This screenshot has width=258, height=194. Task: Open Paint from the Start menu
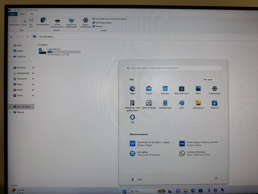[x=182, y=103]
